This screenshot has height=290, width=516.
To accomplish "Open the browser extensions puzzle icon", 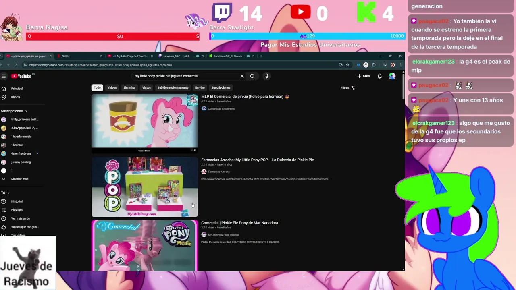I will (x=374, y=65).
